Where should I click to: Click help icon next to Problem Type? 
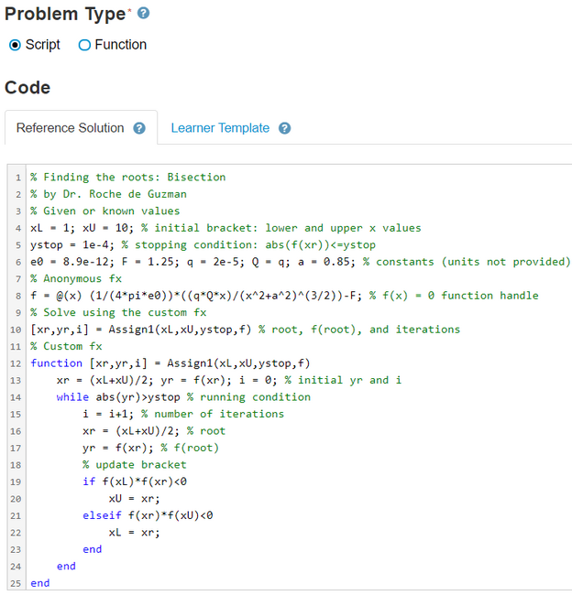click(x=143, y=14)
